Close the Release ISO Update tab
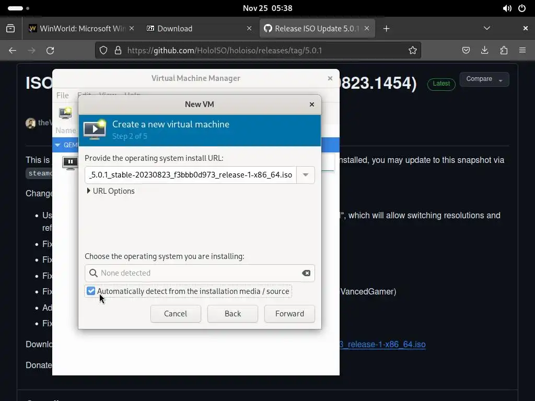The width and height of the screenshot is (535, 401). pos(366,28)
